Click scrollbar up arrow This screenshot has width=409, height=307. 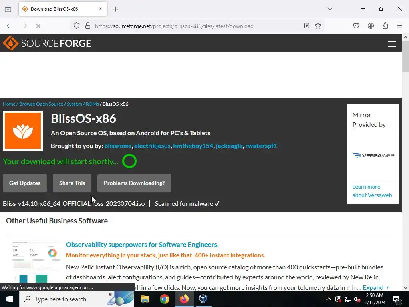(x=406, y=37)
